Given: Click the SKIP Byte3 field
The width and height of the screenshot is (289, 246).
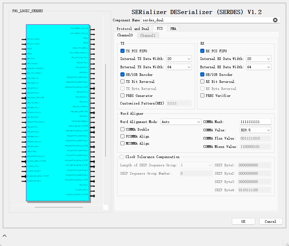Looking at the screenshot, I should pos(255,182).
